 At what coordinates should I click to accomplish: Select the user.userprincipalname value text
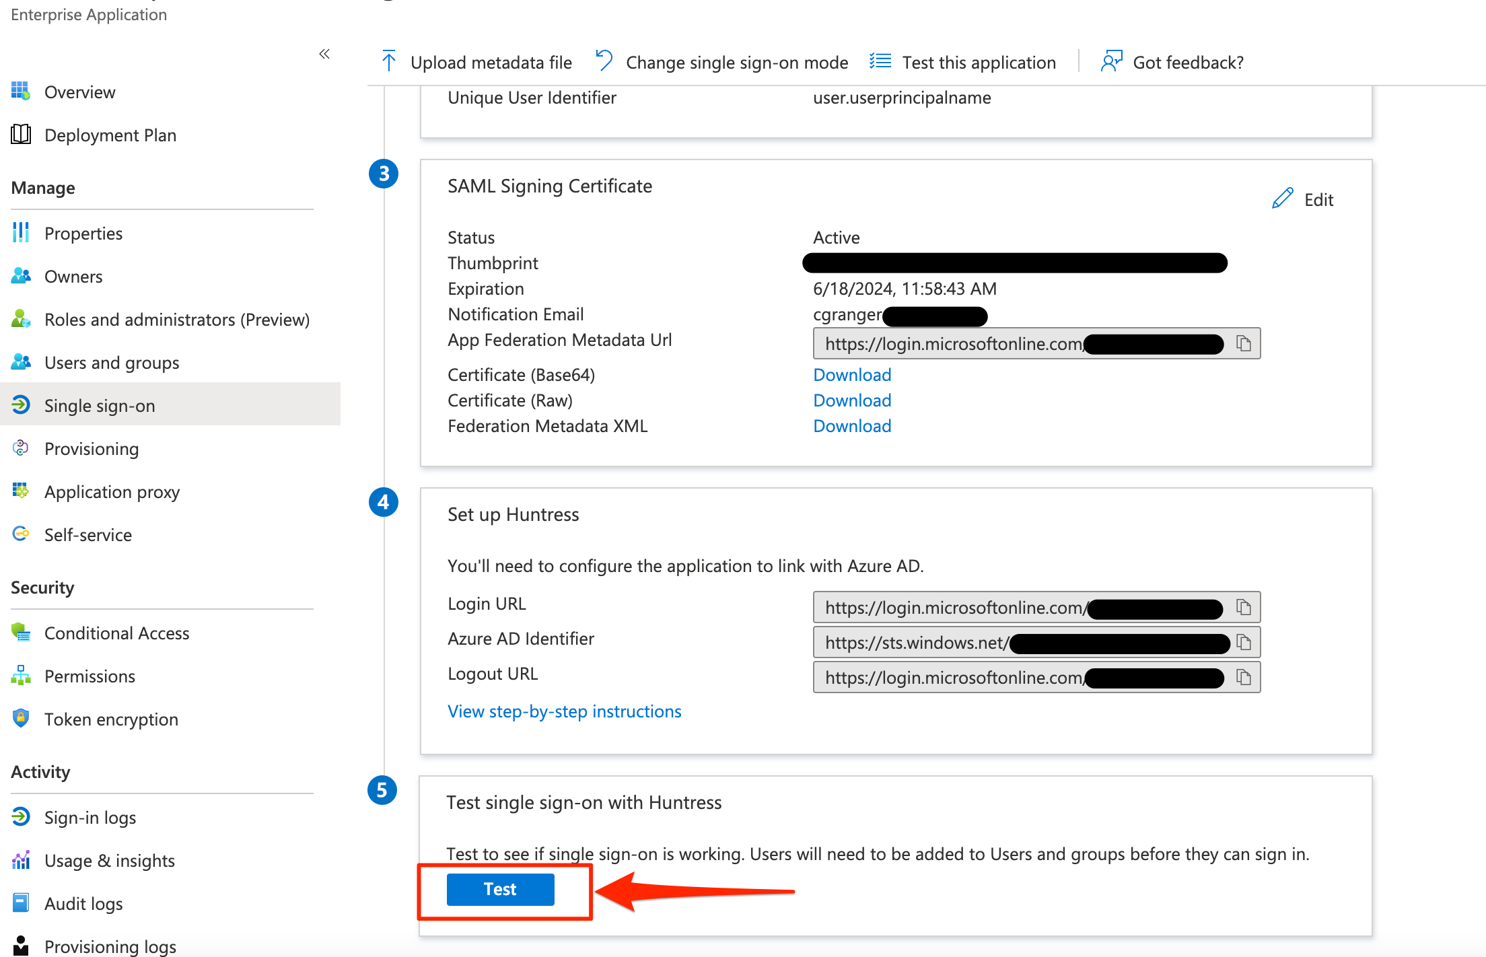pyautogui.click(x=902, y=98)
